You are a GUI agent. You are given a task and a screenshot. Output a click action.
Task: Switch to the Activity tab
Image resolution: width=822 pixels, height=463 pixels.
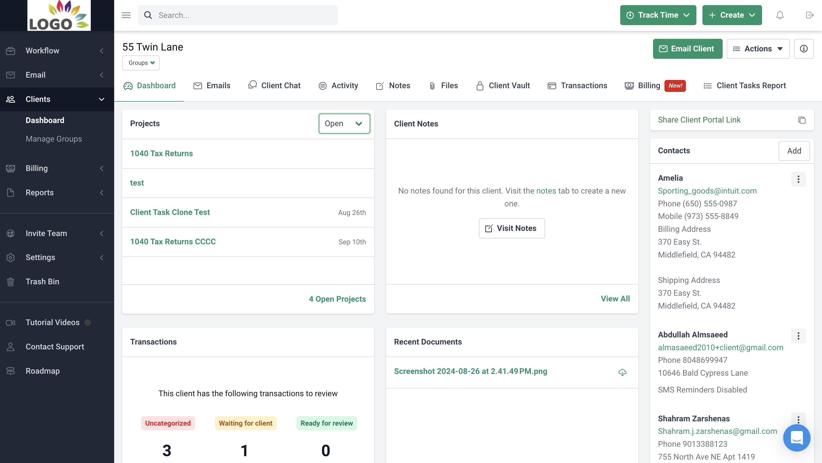click(x=338, y=86)
